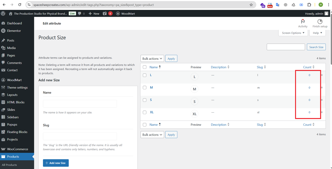Click the bottom Apply button

(171, 135)
